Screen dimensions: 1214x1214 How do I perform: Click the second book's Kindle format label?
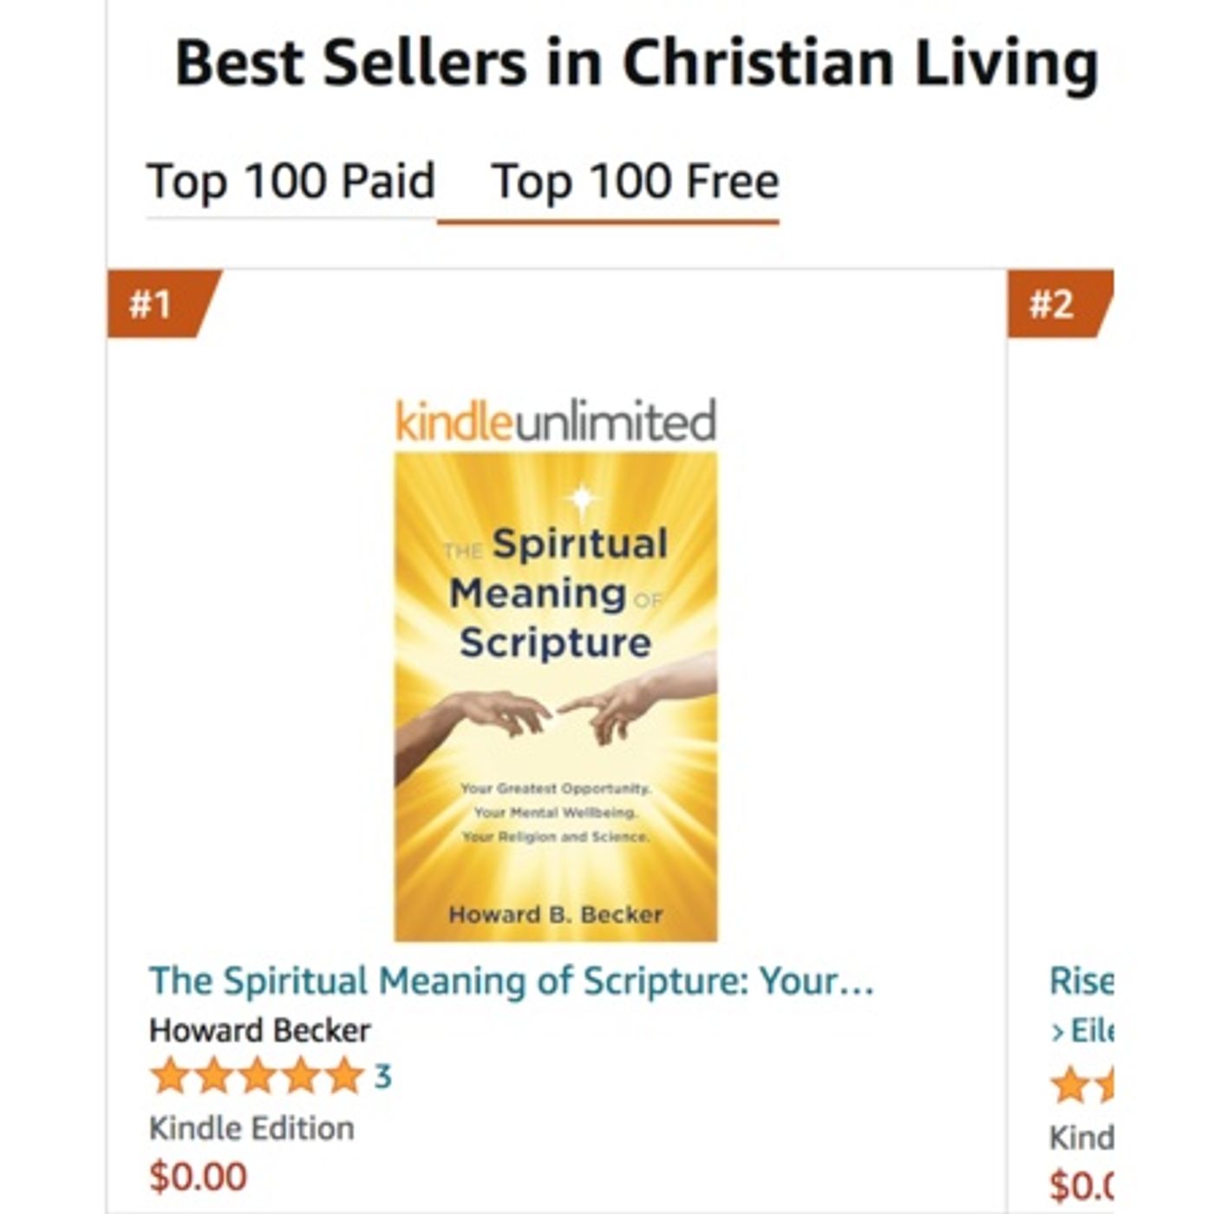click(1081, 1137)
